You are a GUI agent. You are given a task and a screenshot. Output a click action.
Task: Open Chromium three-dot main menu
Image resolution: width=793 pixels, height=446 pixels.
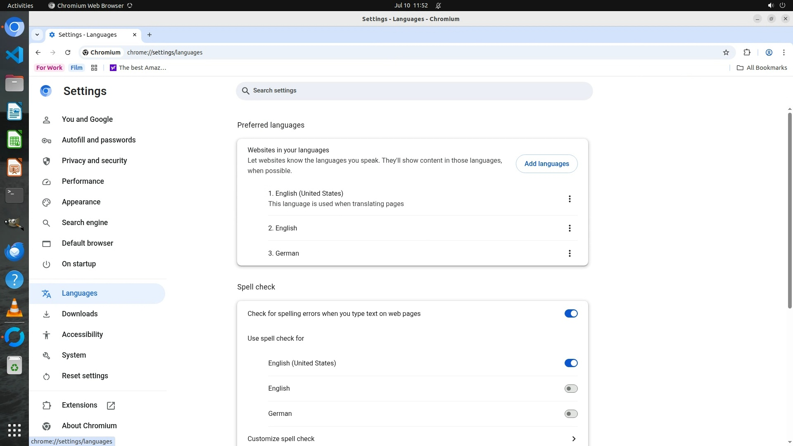pyautogui.click(x=784, y=52)
